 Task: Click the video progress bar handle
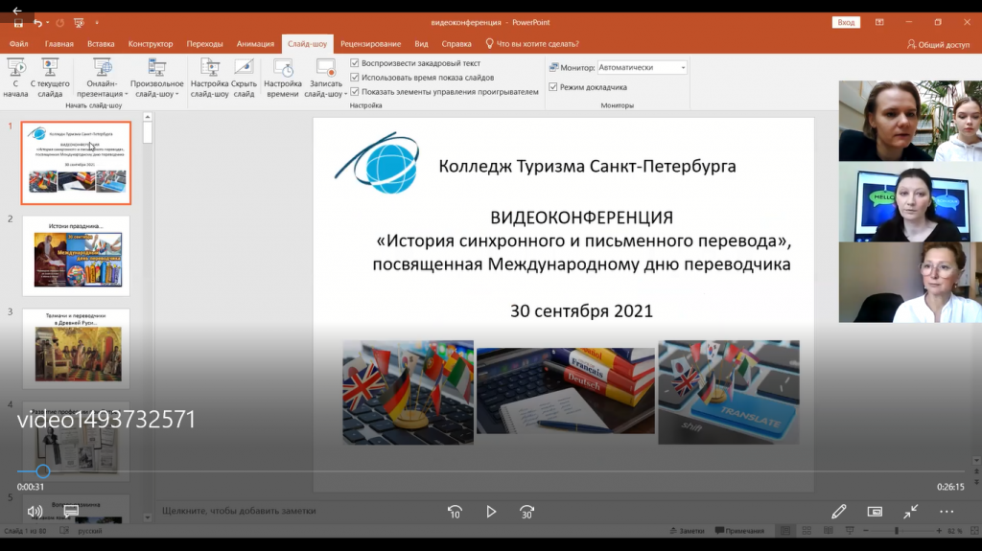[x=42, y=471]
